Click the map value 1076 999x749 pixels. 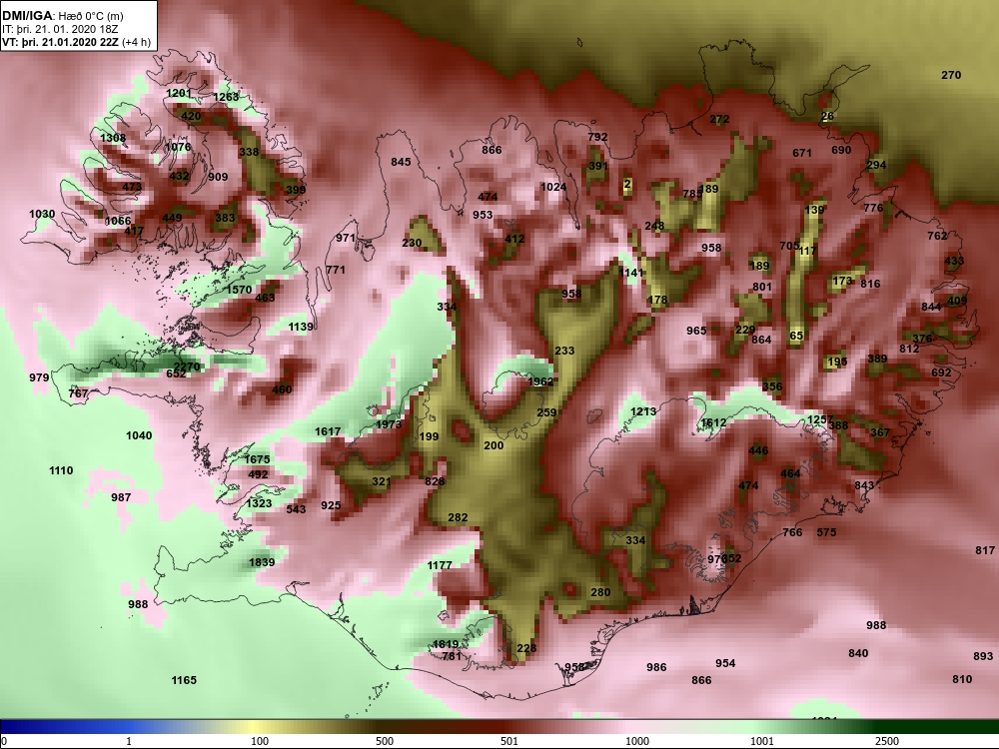click(x=178, y=147)
